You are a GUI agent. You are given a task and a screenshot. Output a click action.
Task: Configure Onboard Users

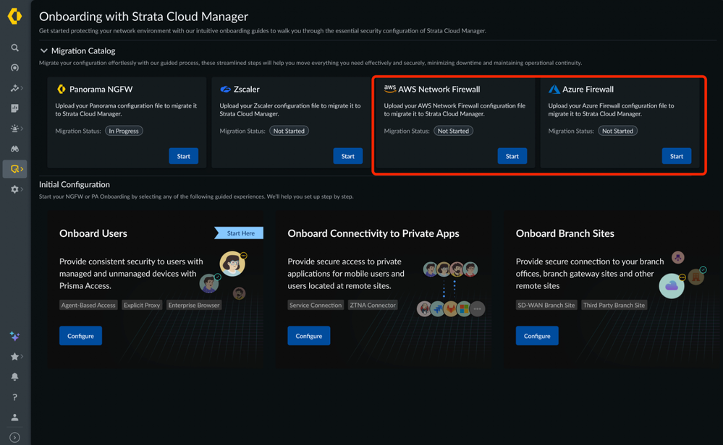[x=80, y=336]
